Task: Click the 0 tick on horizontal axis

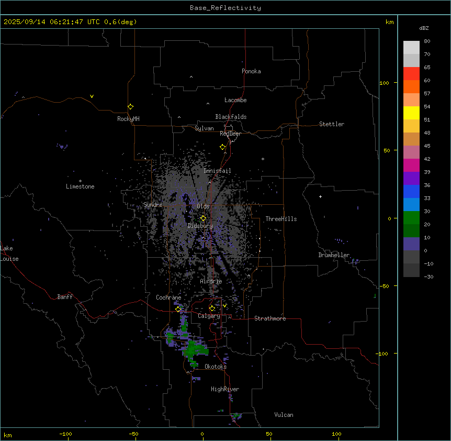Action: 202,434
